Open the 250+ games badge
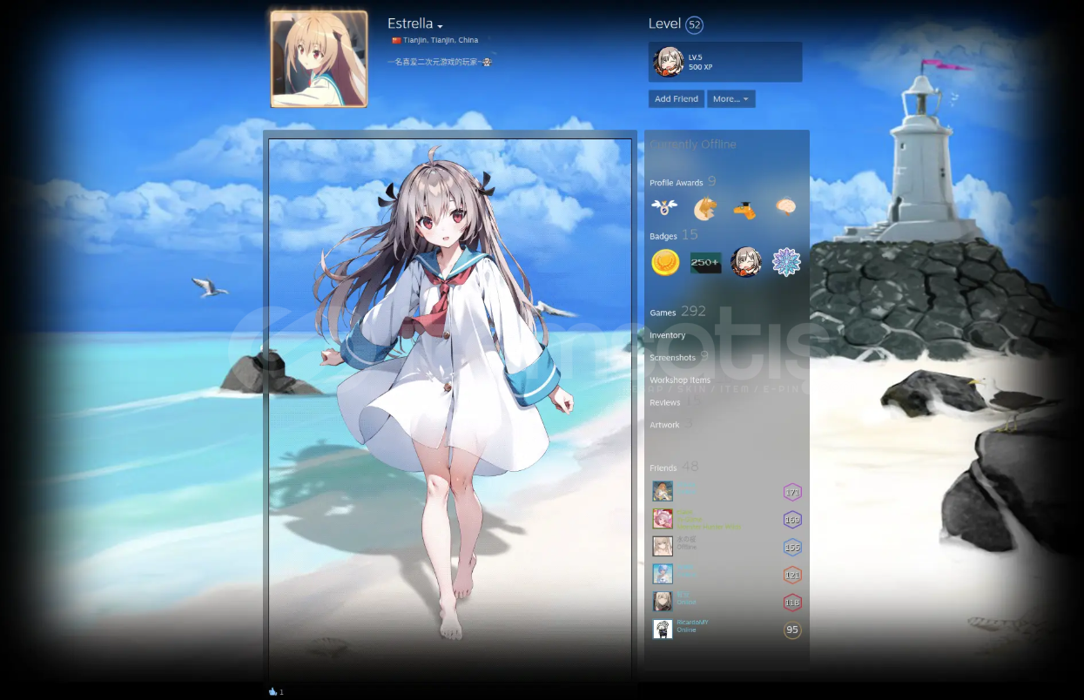This screenshot has height=700, width=1084. pyautogui.click(x=705, y=262)
